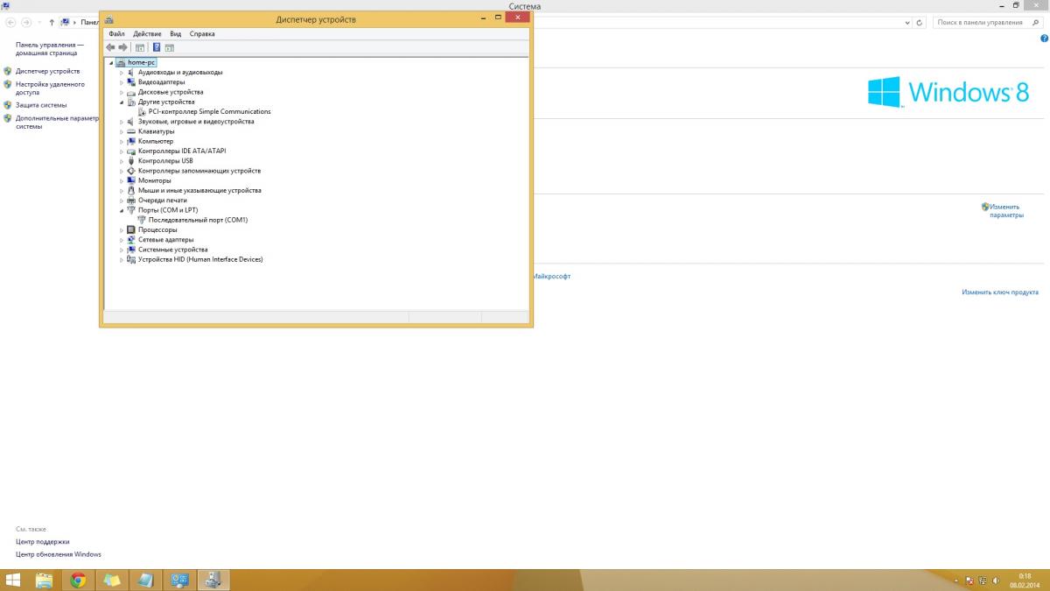
Task: Click the up arrow in Система navigation bar
Action: [52, 22]
